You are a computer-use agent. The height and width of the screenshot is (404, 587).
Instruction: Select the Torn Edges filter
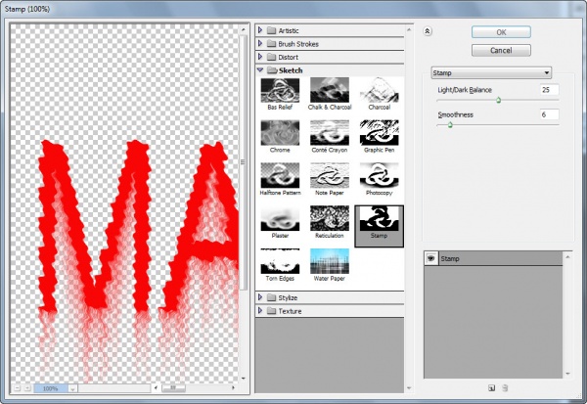(x=280, y=261)
